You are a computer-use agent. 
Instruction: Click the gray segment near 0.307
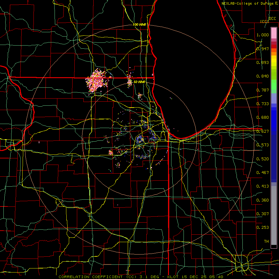[274, 215]
